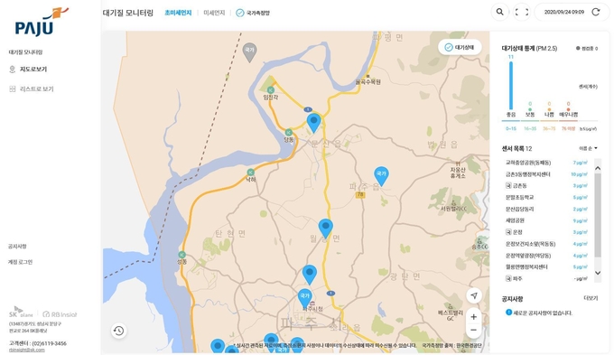The height and width of the screenshot is (355, 614).
Task: Open the 계정 로그인 account login link
Action: pyautogui.click(x=21, y=262)
